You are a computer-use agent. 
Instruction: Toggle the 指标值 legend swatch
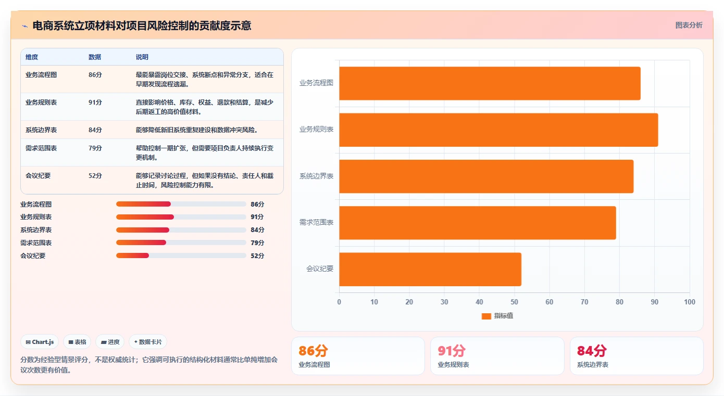(x=486, y=316)
